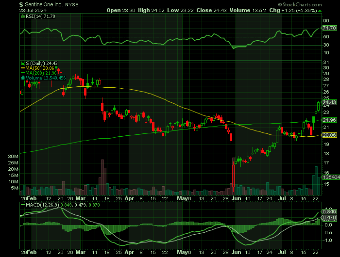This screenshot has width=340, height=257.
Task: Click Jul on date axis under MACD panel
Action: click(282, 253)
